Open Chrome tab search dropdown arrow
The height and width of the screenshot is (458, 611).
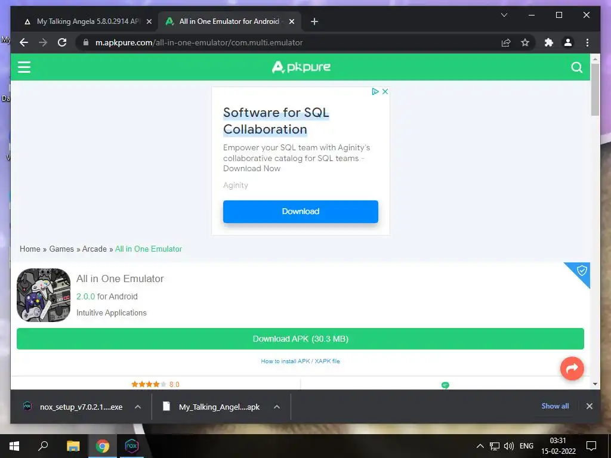point(504,15)
